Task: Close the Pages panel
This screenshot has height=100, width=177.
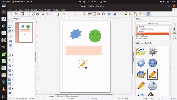Action: point(33,19)
